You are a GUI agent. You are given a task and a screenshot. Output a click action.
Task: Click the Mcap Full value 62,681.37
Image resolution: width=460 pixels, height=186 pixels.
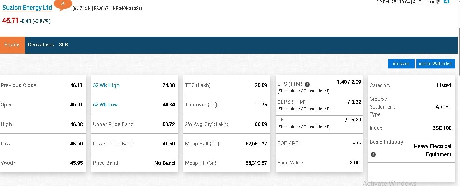256,144
